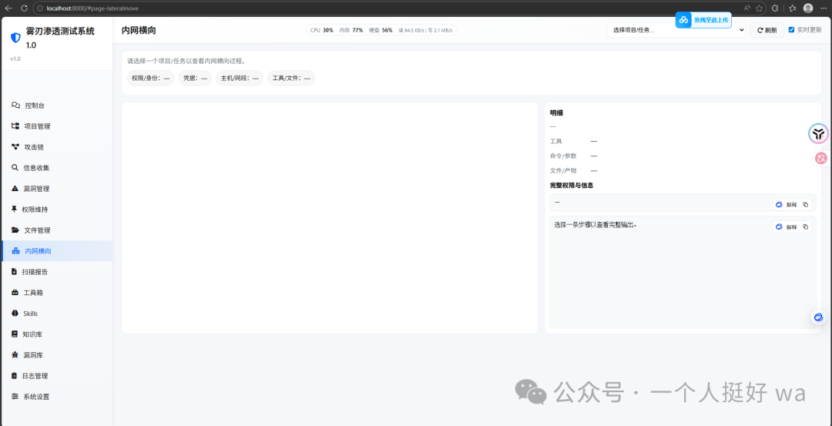Click the blue shield logo icon
The image size is (832, 426).
pos(15,38)
